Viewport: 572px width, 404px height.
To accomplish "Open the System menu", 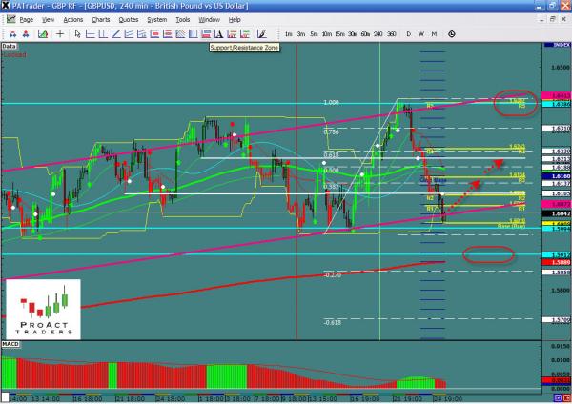I will [157, 20].
